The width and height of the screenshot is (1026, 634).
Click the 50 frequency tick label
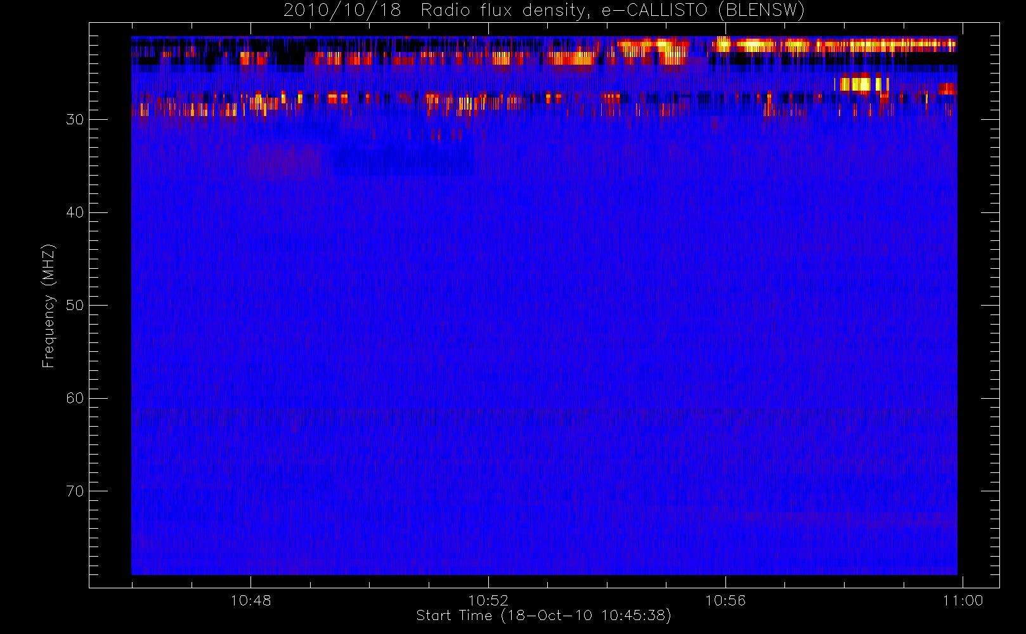point(75,305)
